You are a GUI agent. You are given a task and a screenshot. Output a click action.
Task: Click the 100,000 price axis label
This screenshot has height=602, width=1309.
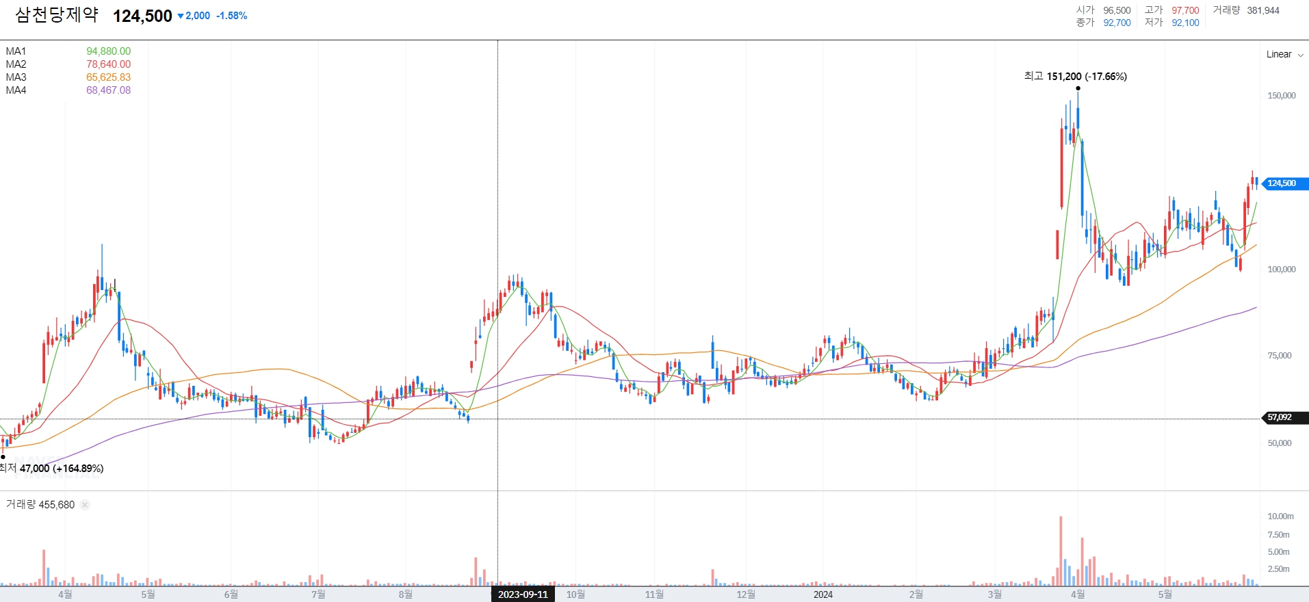point(1282,270)
